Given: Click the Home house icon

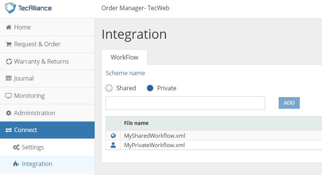Looking at the screenshot, I should (x=9, y=27).
